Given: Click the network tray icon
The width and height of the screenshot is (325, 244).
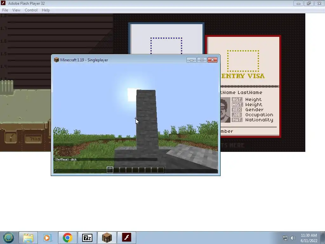Looking at the screenshot, I should pyautogui.click(x=285, y=238).
